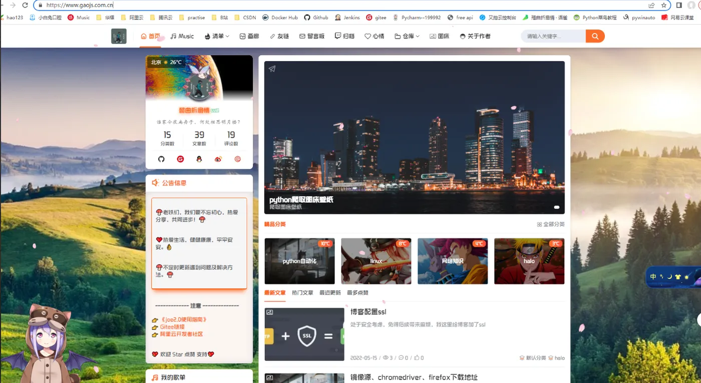701x383 pixels.
Task: Click the browser address bar URL
Action: 80,5
